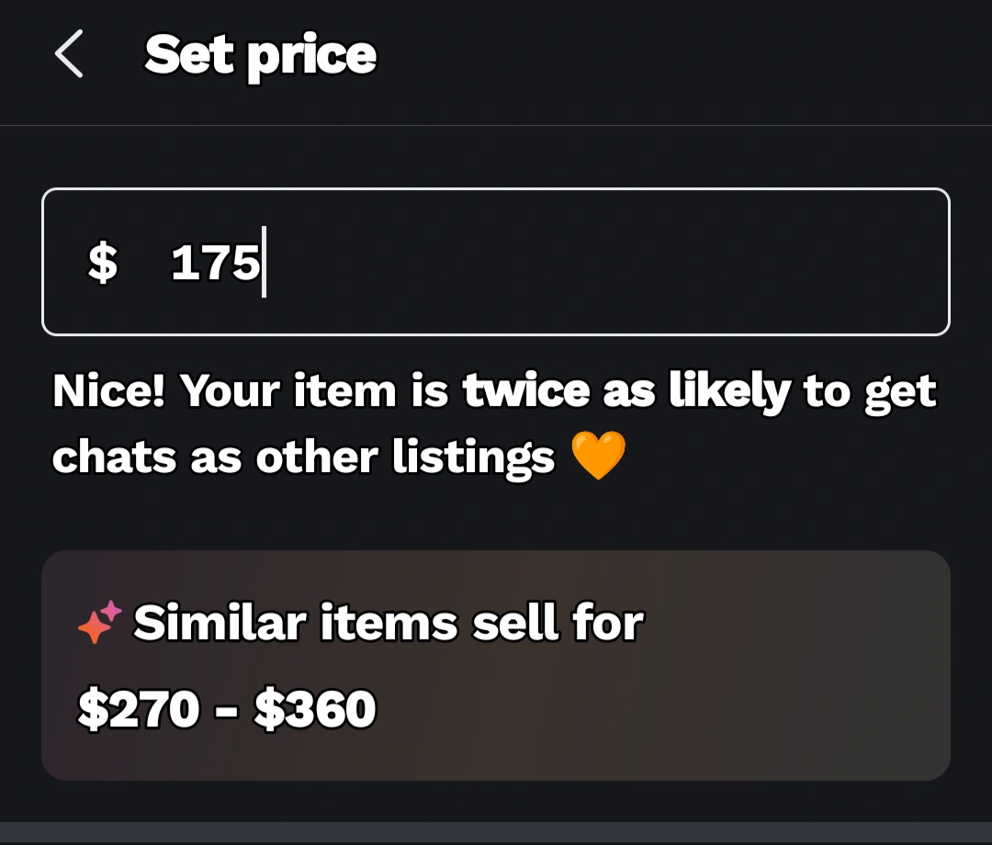The width and height of the screenshot is (992, 845).
Task: Focus the price input field
Action: coord(588,263)
